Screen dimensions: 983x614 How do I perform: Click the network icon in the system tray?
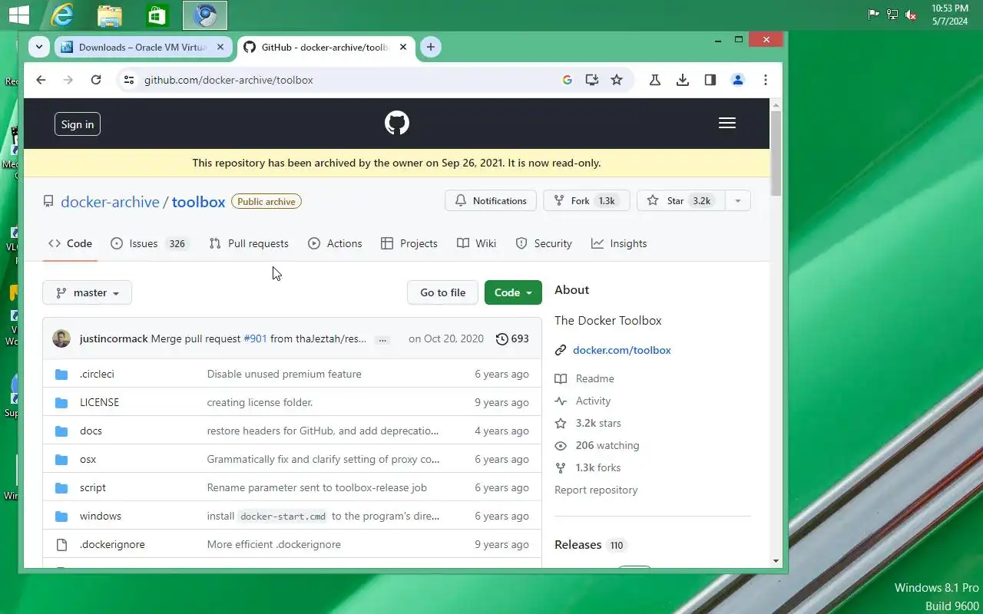click(892, 15)
